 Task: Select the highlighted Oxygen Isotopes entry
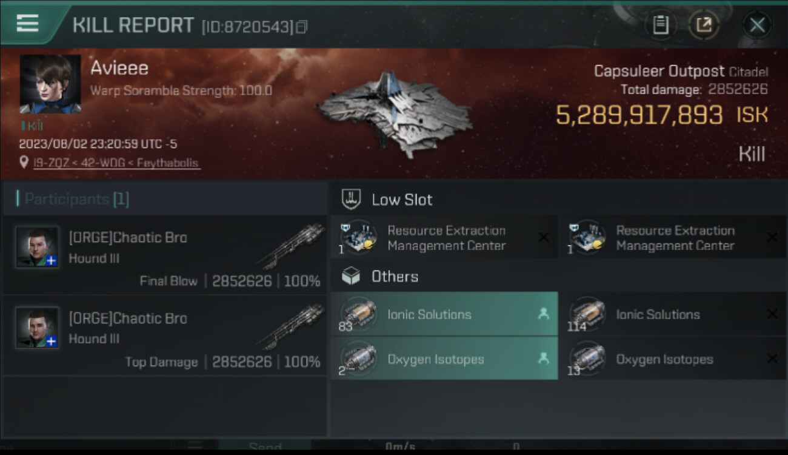click(x=444, y=359)
